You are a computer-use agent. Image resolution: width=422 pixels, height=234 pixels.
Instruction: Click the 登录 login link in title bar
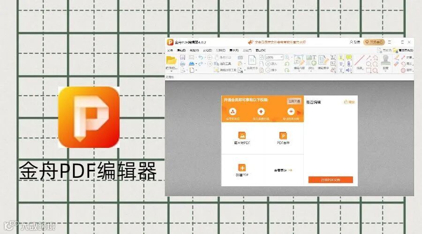(355, 42)
